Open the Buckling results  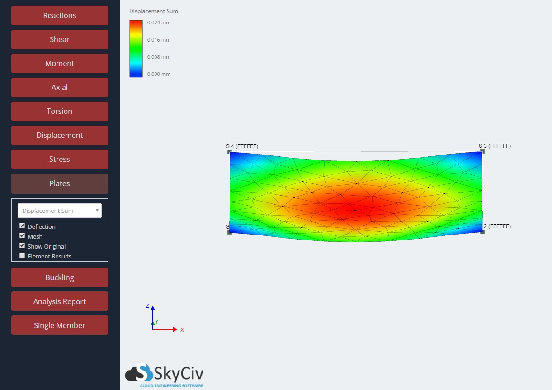click(60, 277)
